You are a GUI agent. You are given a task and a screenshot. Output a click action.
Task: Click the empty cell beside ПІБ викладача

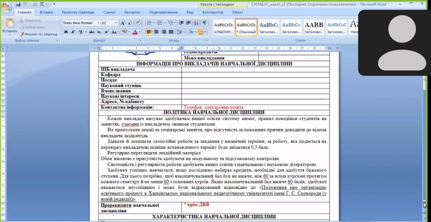tap(255, 69)
